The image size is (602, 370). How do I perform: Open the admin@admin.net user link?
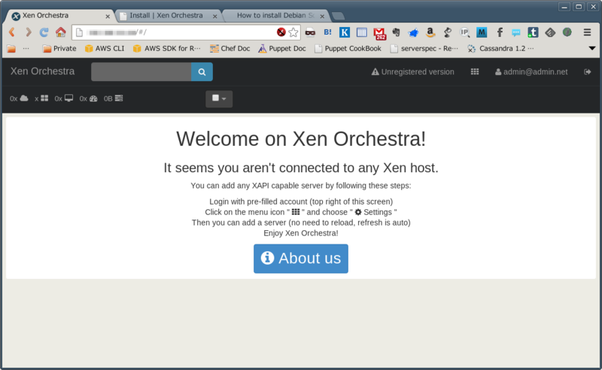point(531,71)
